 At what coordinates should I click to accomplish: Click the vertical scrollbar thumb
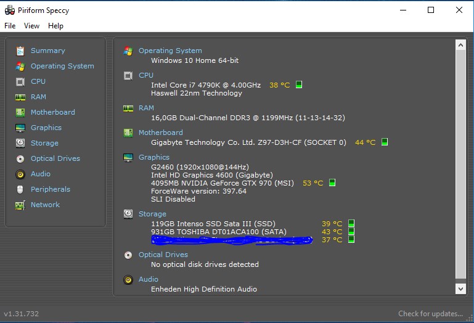(460, 164)
